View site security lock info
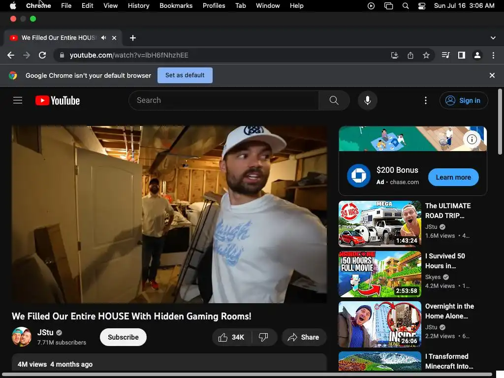Screen dimensions: 504x378 click(62, 55)
